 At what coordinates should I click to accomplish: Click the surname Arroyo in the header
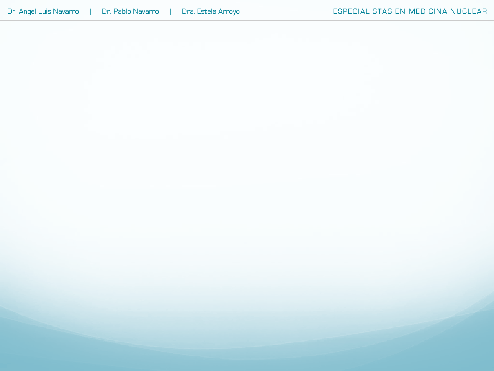[x=229, y=11]
